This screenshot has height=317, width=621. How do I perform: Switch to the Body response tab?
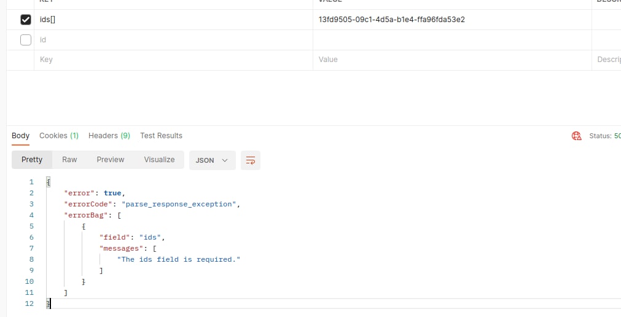(x=20, y=136)
